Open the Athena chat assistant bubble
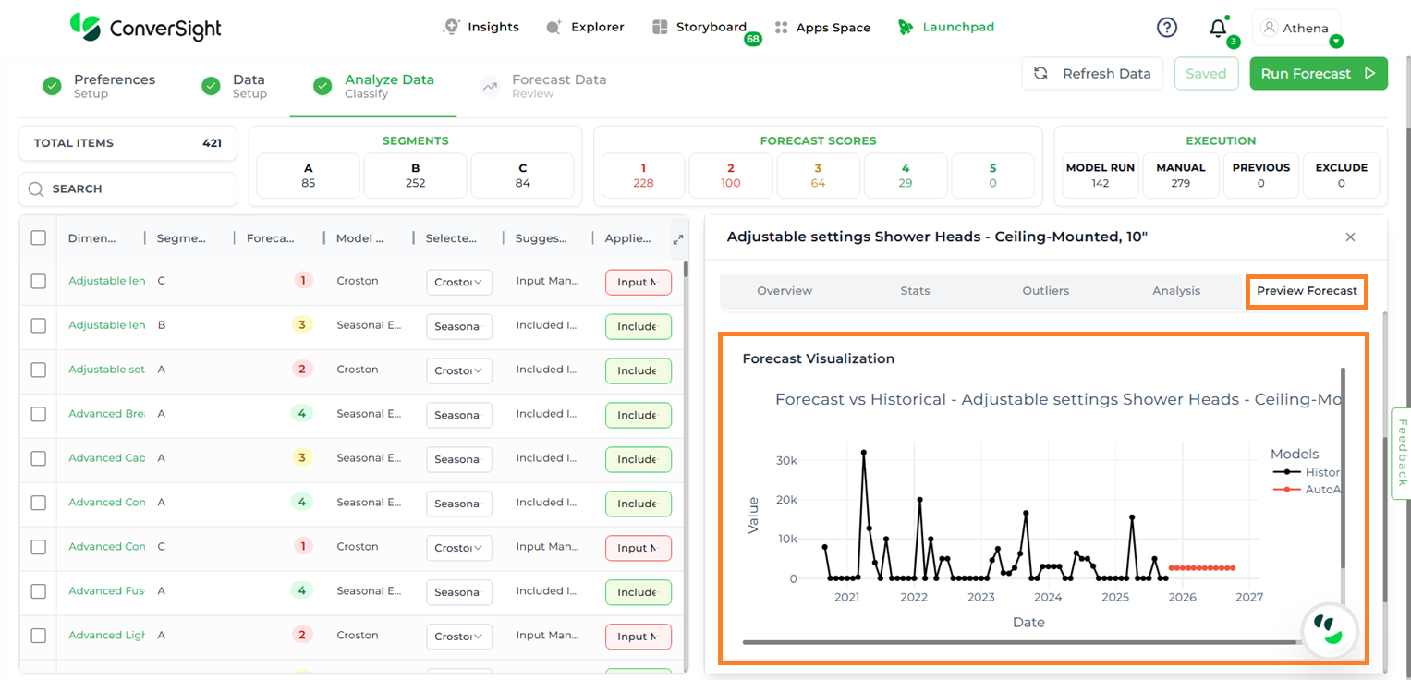The image size is (1411, 680). click(x=1330, y=630)
